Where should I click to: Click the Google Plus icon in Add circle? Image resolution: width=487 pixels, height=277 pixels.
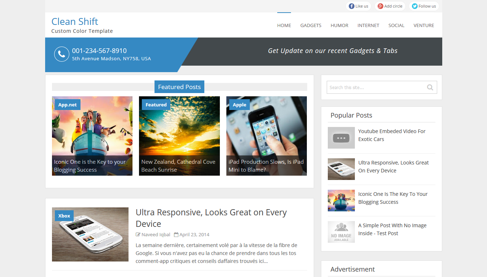click(x=380, y=6)
